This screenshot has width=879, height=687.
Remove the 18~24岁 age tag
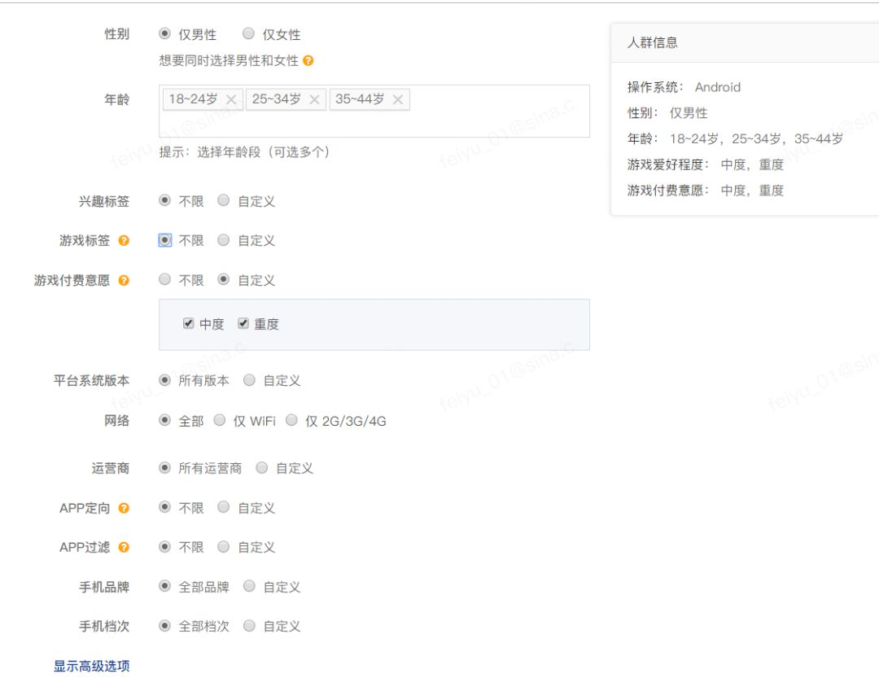pos(231,100)
